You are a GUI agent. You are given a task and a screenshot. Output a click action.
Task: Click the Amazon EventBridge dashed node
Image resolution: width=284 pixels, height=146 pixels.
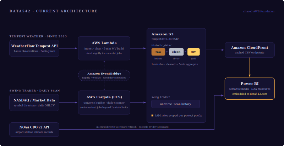104,75
